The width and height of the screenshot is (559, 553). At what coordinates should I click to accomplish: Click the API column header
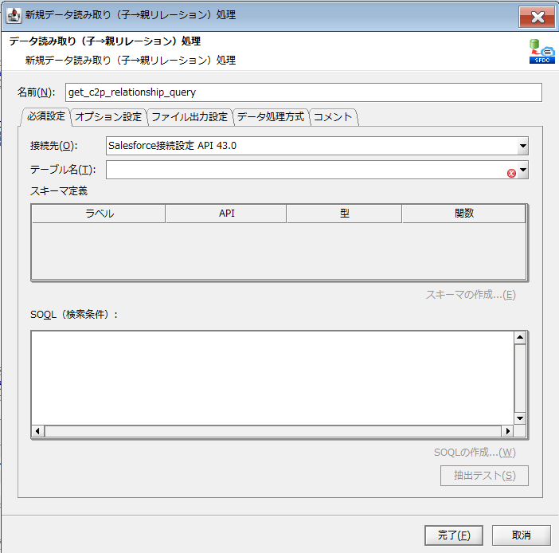click(226, 214)
